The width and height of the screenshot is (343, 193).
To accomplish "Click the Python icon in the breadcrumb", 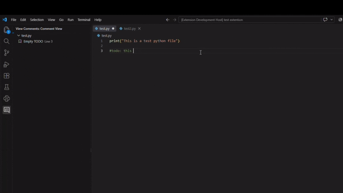I will (98, 35).
